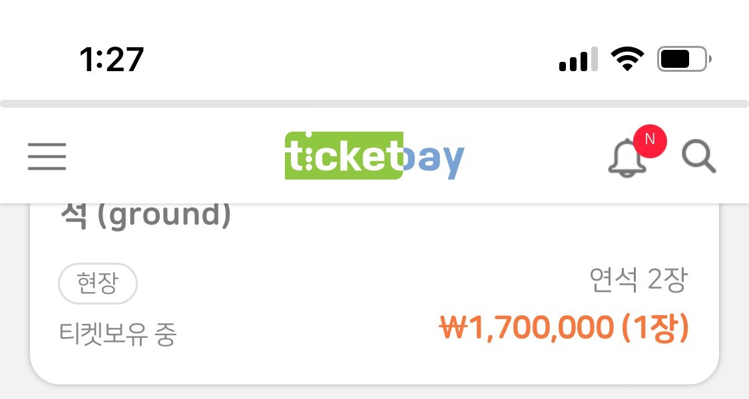Tap empty space left of ticketbay logo

coord(173,156)
